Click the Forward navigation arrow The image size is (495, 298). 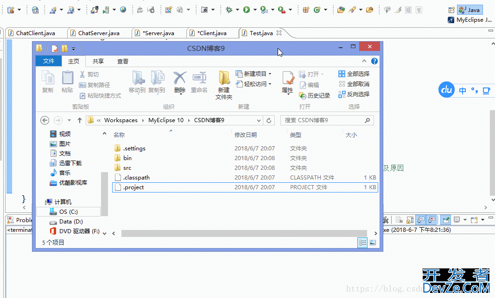coord(58,120)
